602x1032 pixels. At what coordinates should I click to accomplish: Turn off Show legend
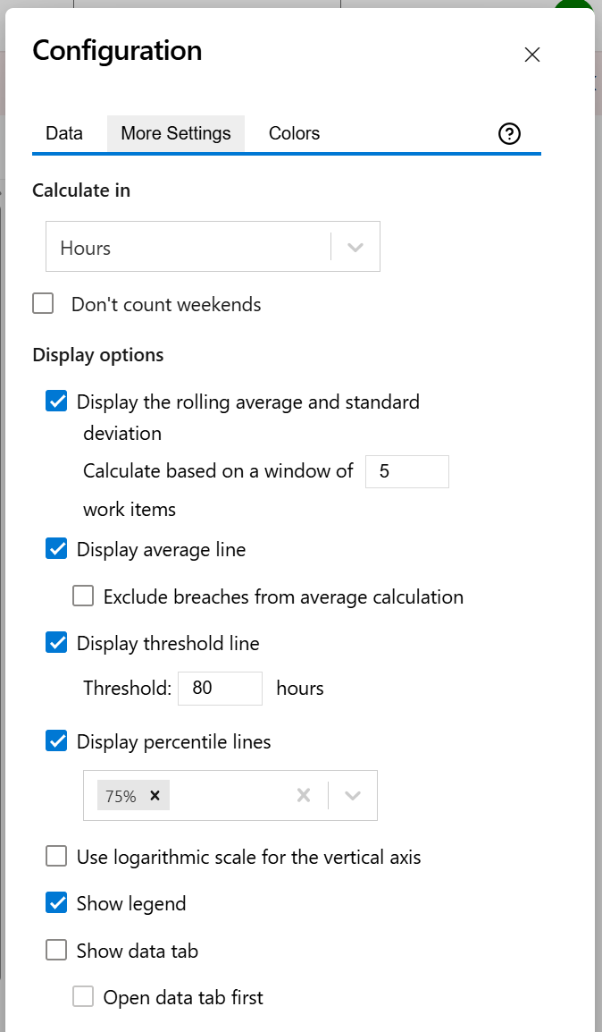point(56,903)
